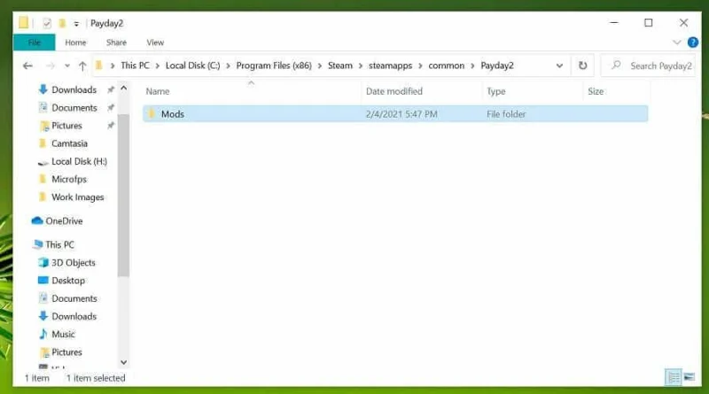Click the navigation pane scrollbar thumb
Screen dimensions: 709x394
tap(123, 194)
